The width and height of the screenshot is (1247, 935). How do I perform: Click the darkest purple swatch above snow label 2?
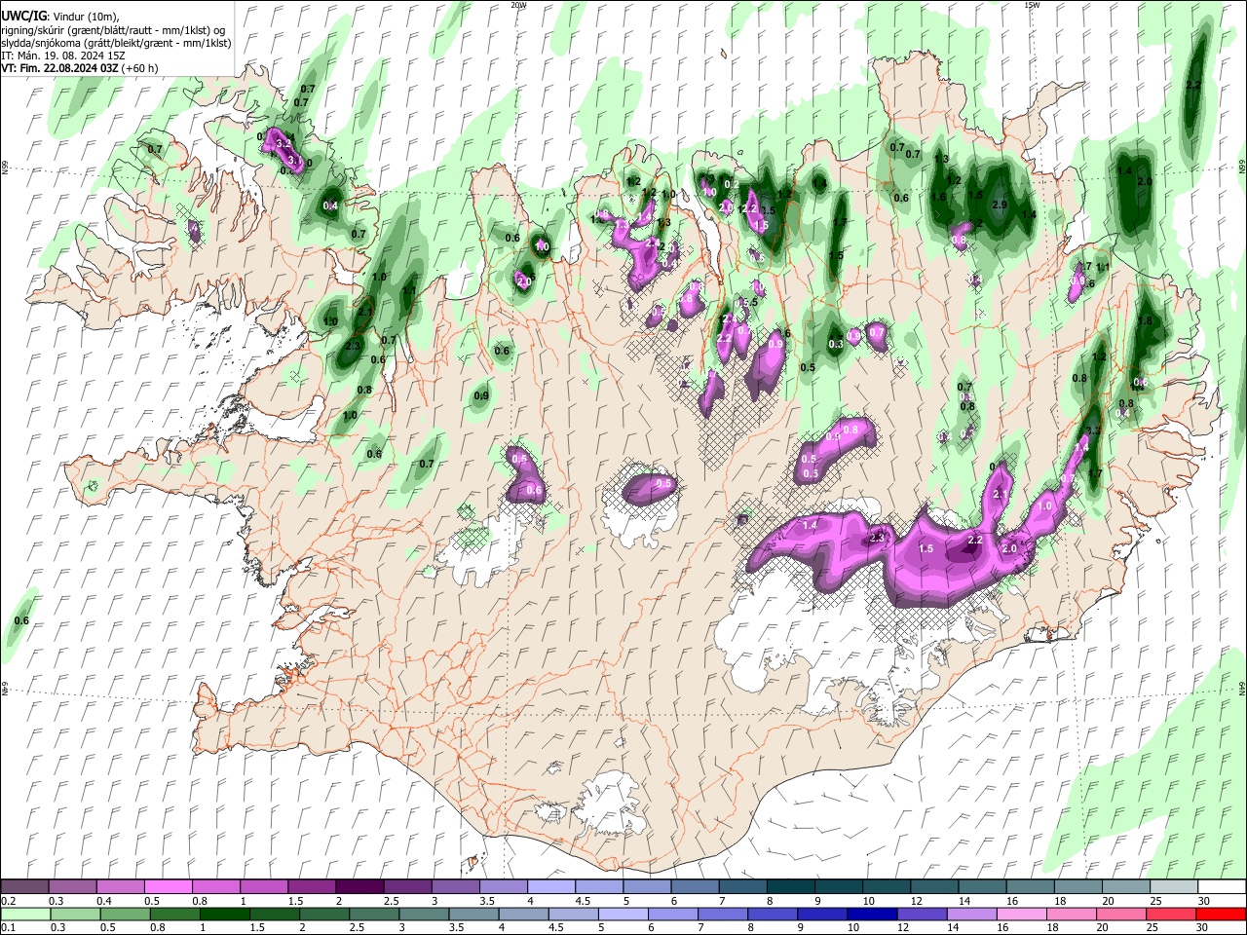(x=359, y=886)
